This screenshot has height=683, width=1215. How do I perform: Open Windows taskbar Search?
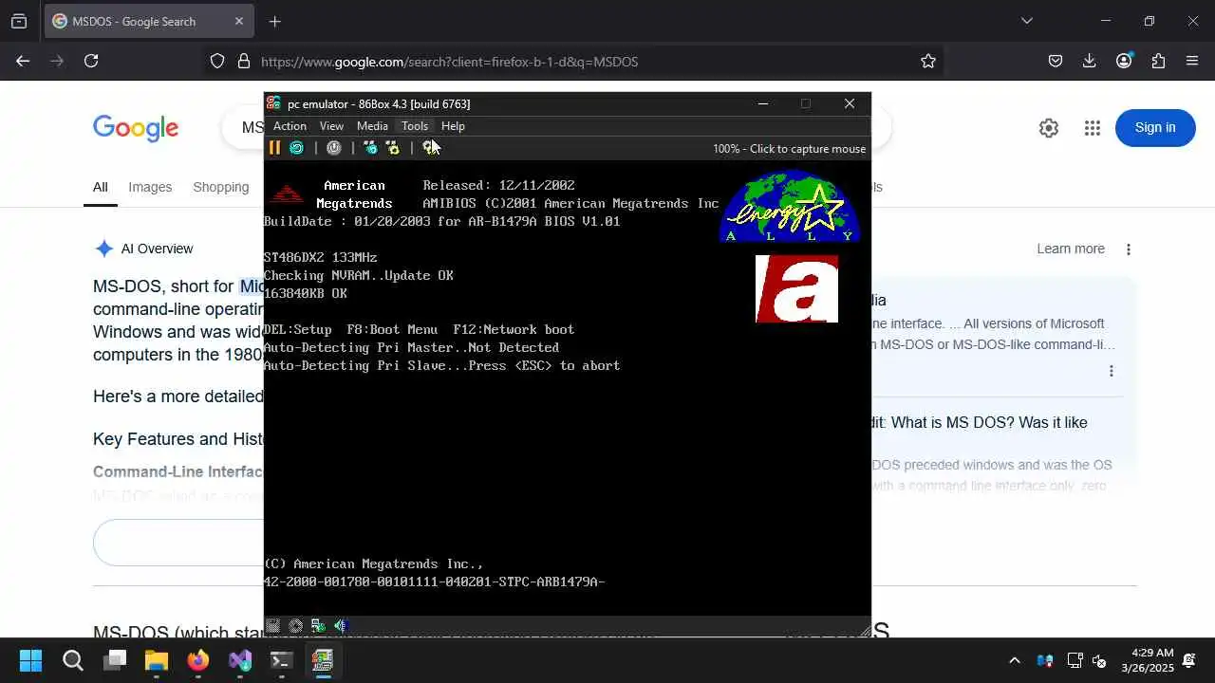(73, 660)
